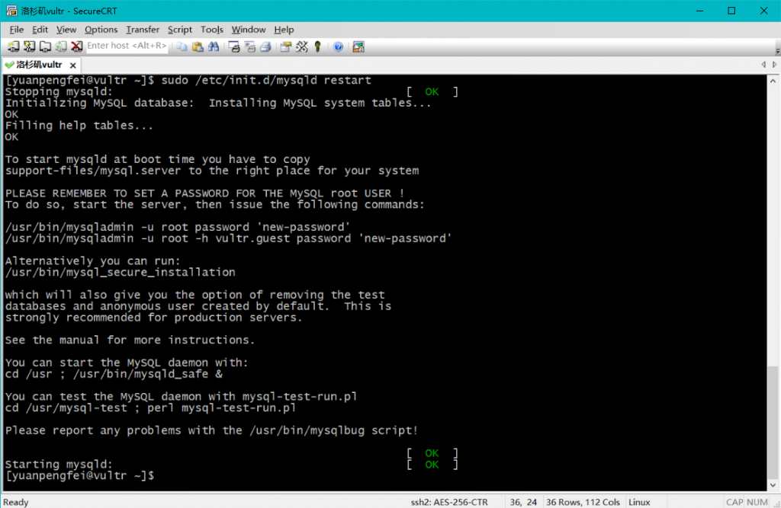
Task: Open the Script menu
Action: [x=180, y=29]
